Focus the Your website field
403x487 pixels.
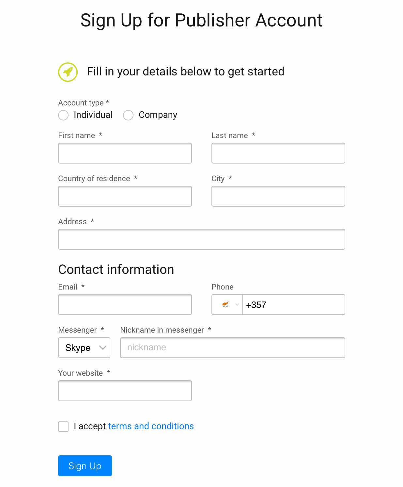[125, 391]
